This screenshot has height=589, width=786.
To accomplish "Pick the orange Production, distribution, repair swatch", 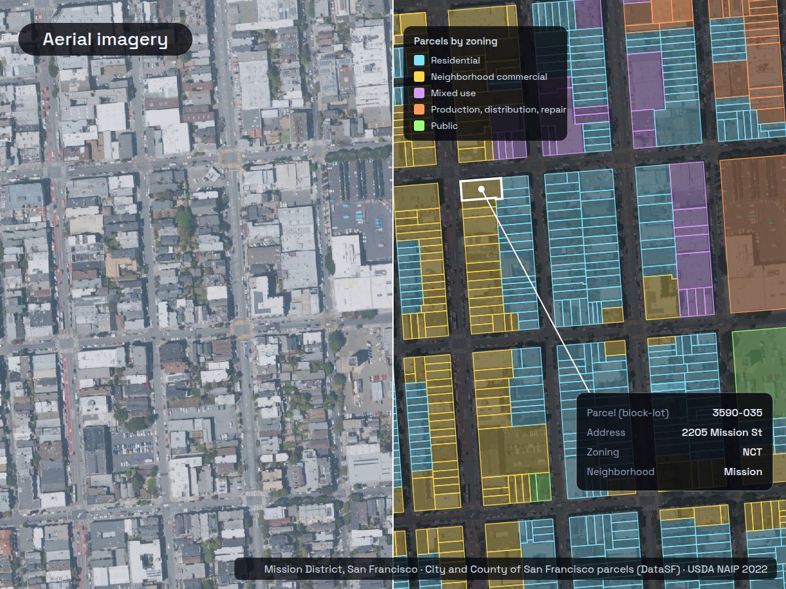I will (x=419, y=109).
